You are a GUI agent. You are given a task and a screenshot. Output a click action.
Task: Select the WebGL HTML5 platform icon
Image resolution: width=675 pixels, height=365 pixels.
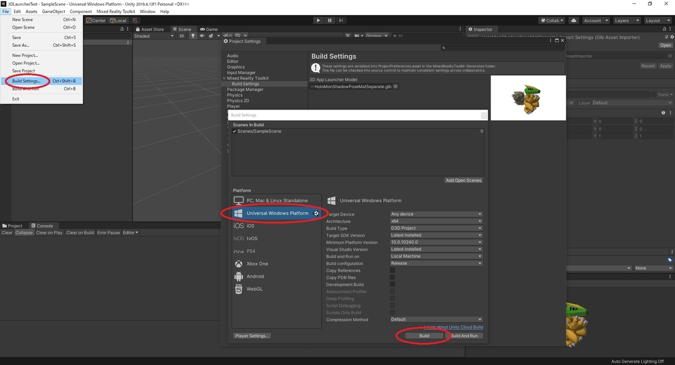pyautogui.click(x=238, y=289)
